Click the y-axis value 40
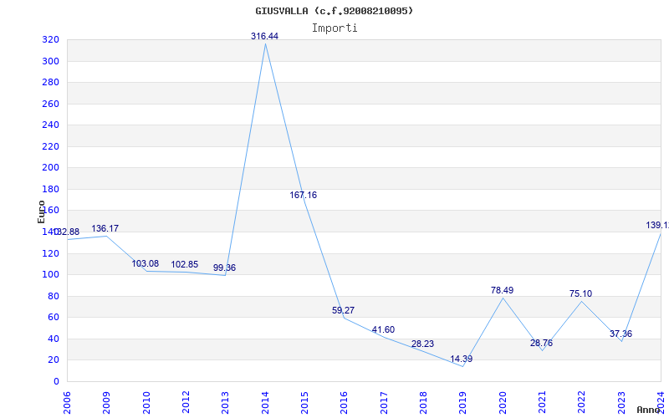Screen dimensions: 669x418 point(54,339)
